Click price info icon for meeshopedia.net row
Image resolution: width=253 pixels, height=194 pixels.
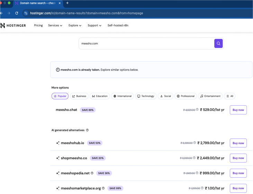(197, 173)
